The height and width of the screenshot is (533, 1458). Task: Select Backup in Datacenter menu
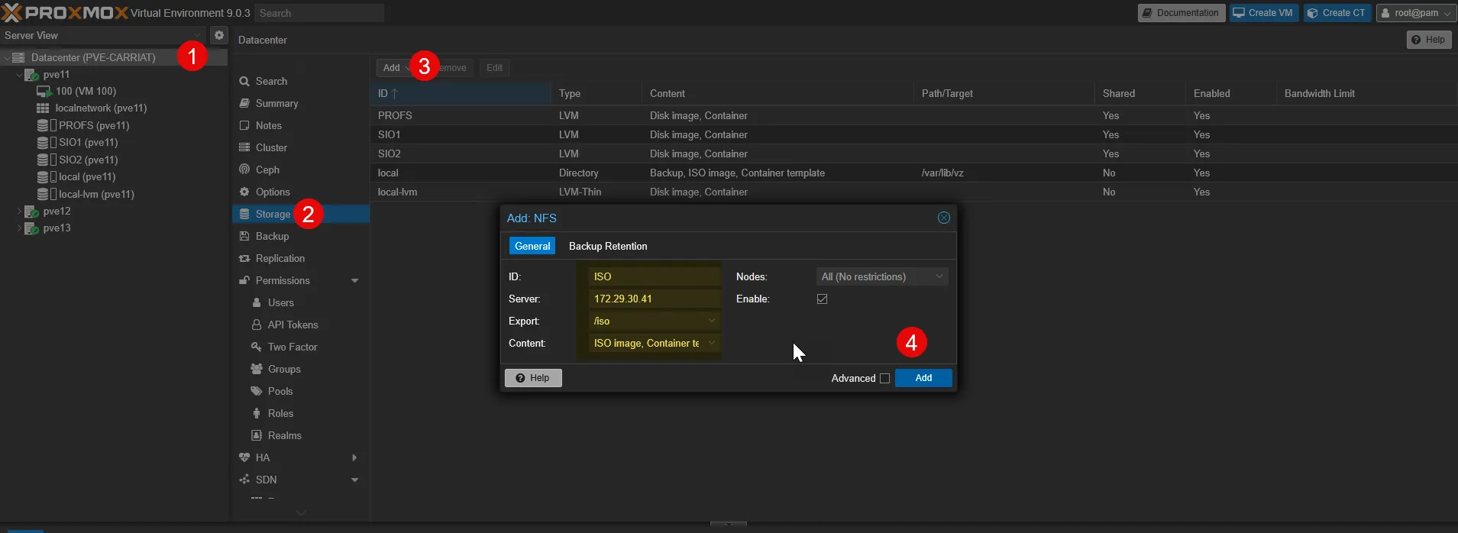coord(272,237)
